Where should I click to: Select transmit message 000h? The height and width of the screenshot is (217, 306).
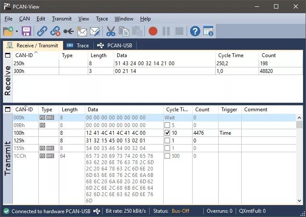(154, 118)
